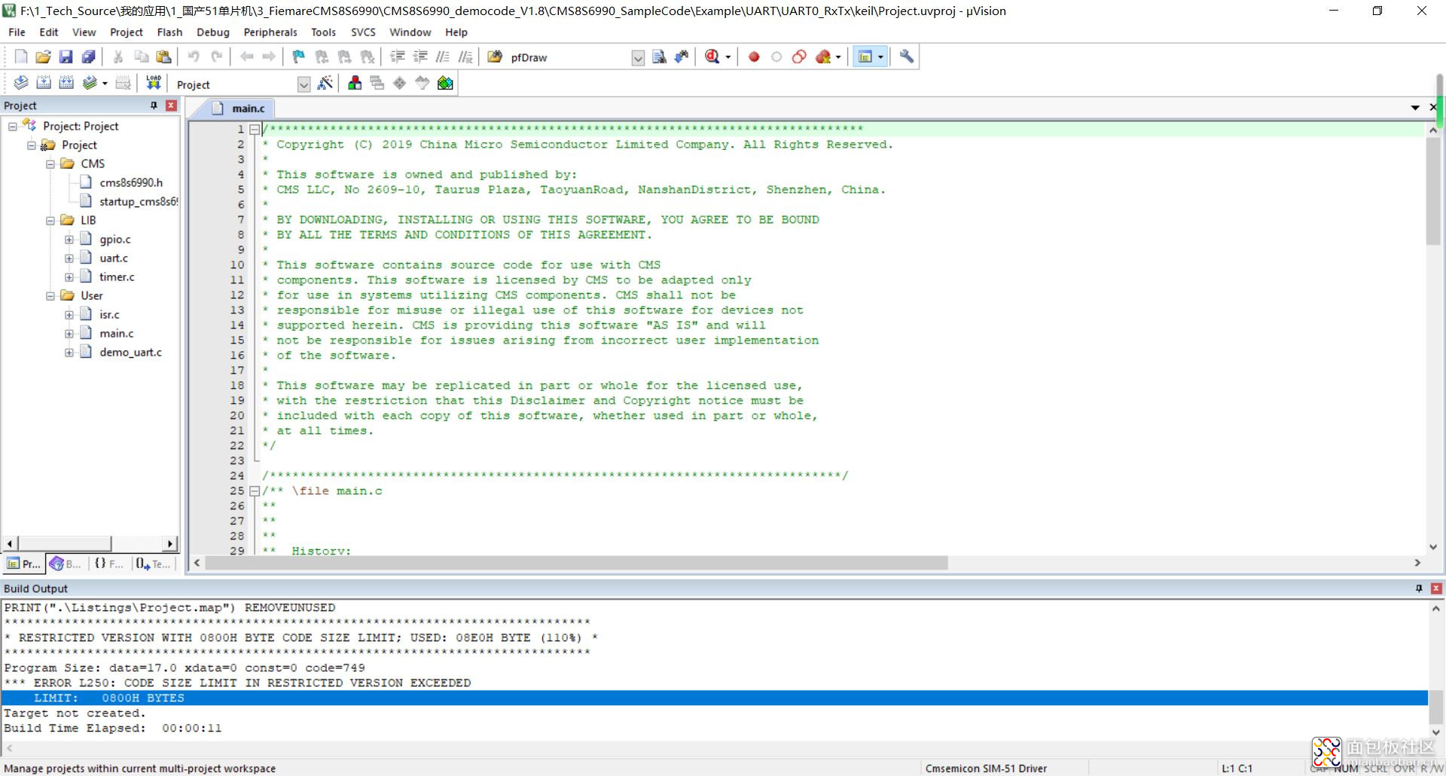
Task: Indent selected lines
Action: pos(398,57)
